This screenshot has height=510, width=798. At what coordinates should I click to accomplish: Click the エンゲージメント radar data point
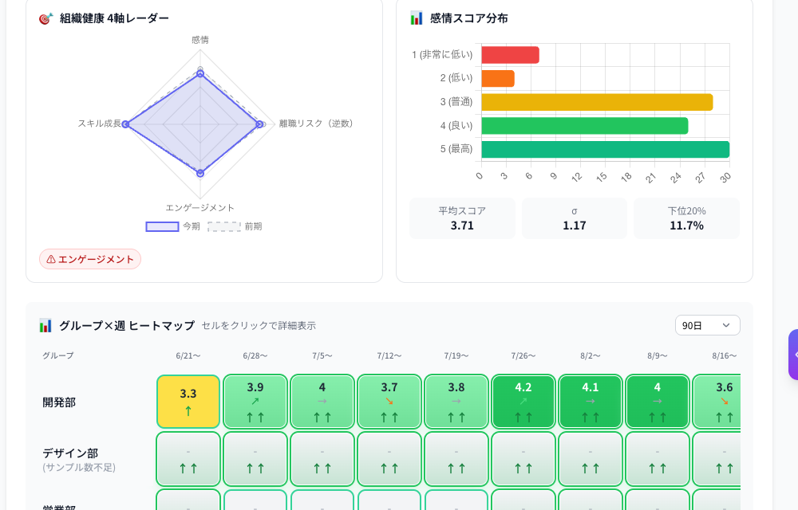200,173
